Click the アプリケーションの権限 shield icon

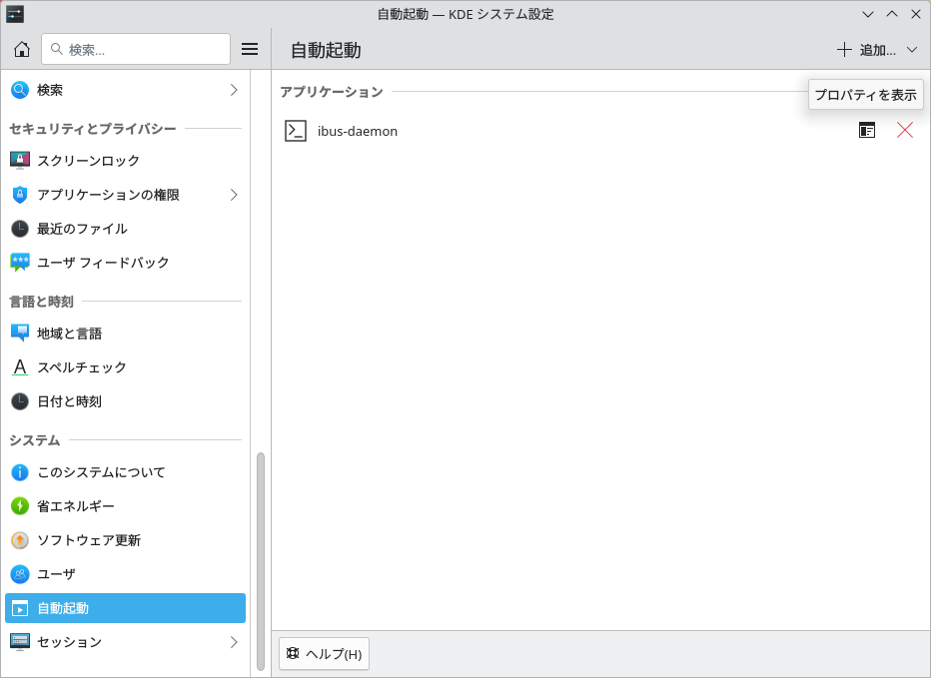(x=20, y=195)
